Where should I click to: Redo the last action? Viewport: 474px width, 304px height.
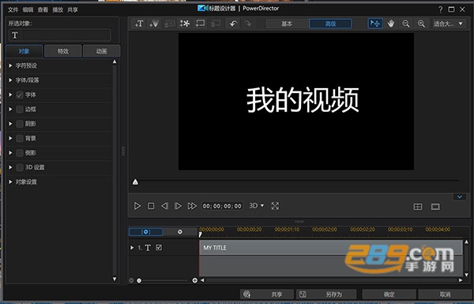[248, 24]
